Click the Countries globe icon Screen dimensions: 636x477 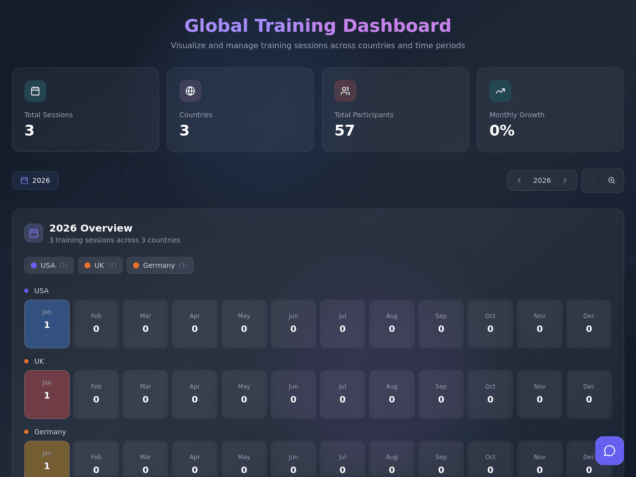click(190, 91)
